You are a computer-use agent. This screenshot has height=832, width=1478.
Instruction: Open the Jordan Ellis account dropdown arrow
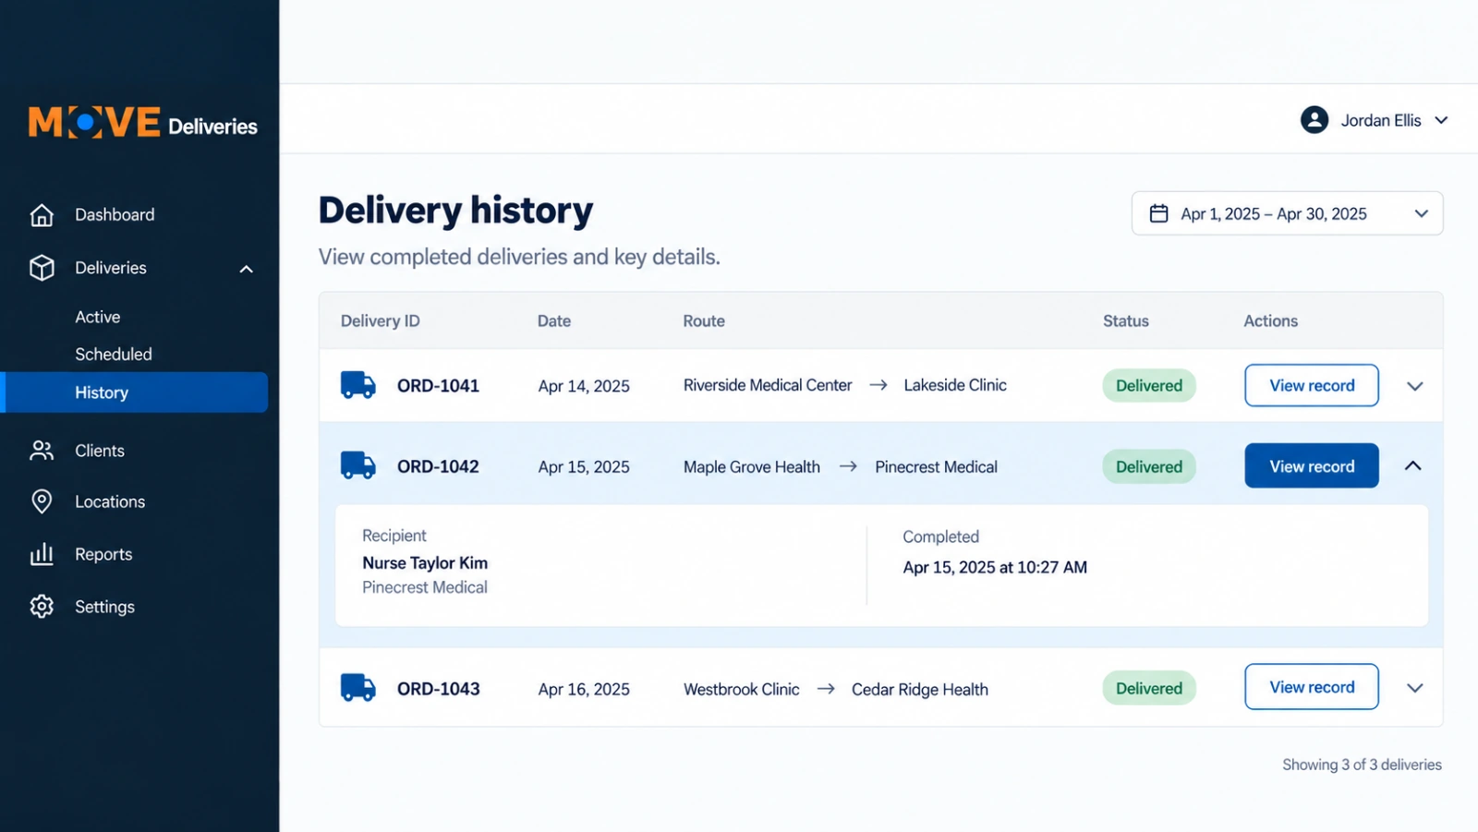point(1441,120)
